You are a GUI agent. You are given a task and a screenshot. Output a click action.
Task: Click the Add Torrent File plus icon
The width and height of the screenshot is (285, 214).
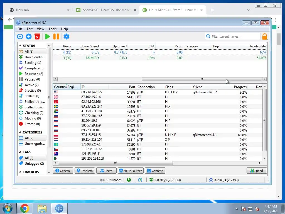(29, 37)
